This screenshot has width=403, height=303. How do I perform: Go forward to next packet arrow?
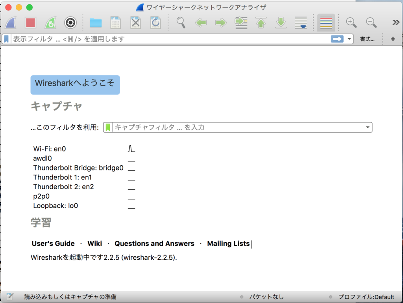pyautogui.click(x=221, y=23)
